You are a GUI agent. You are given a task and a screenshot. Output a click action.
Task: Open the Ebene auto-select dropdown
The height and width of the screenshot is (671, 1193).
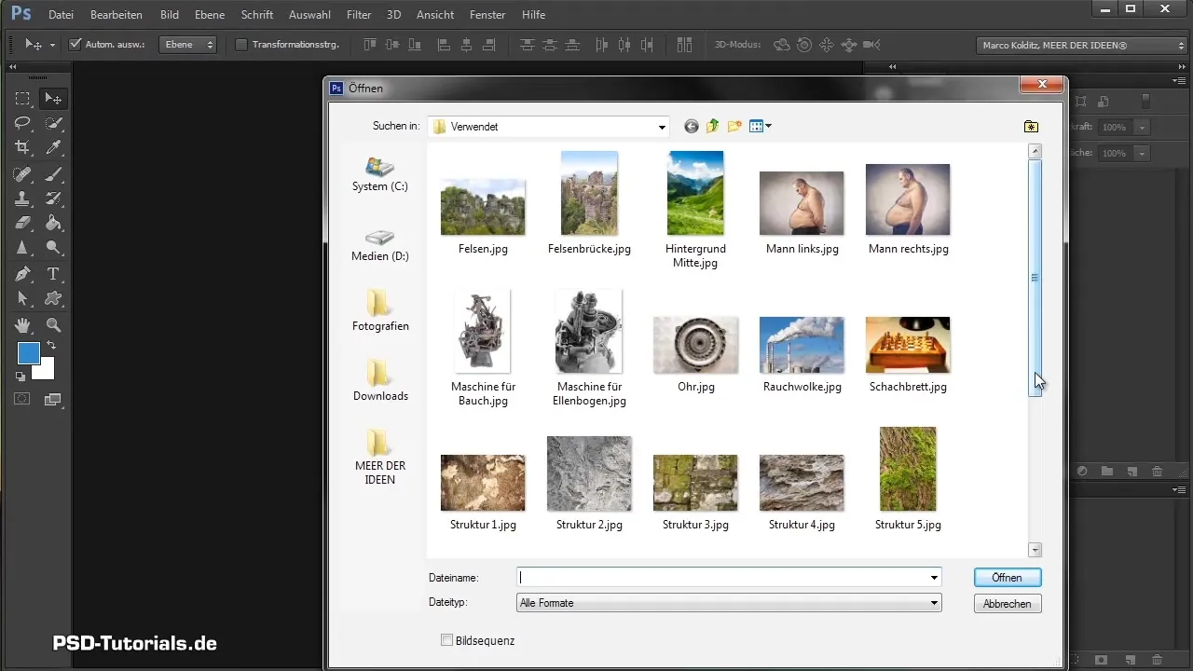point(187,45)
